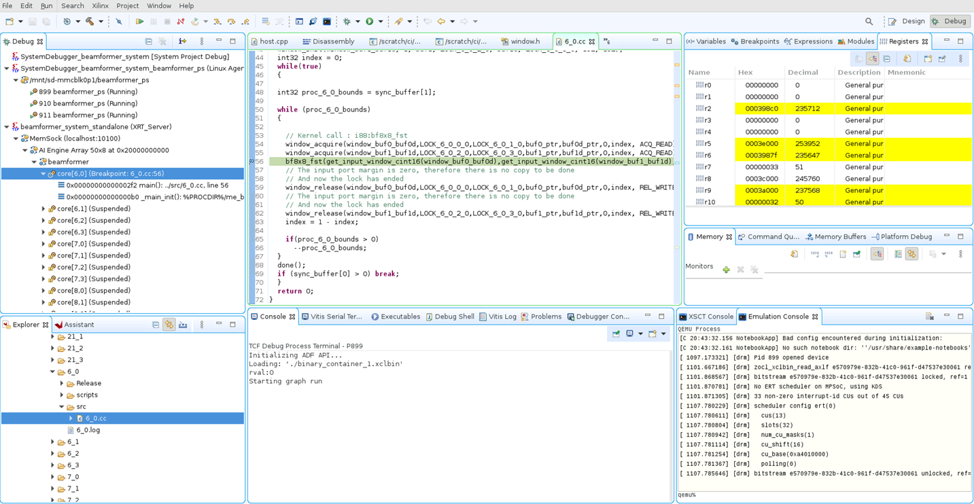Viewport: 974px width, 504px height.
Task: Add a new memory monitor with green plus
Action: pos(726,270)
